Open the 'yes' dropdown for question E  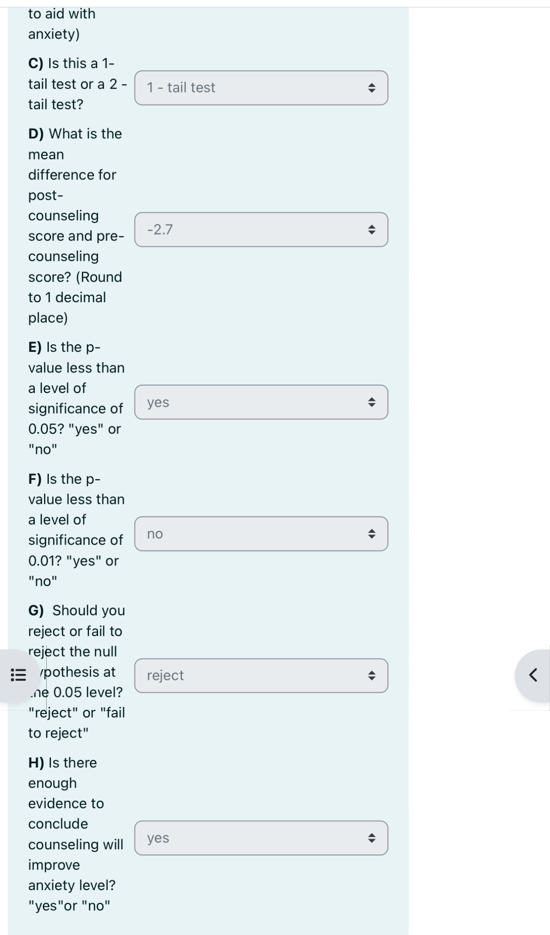(x=261, y=402)
